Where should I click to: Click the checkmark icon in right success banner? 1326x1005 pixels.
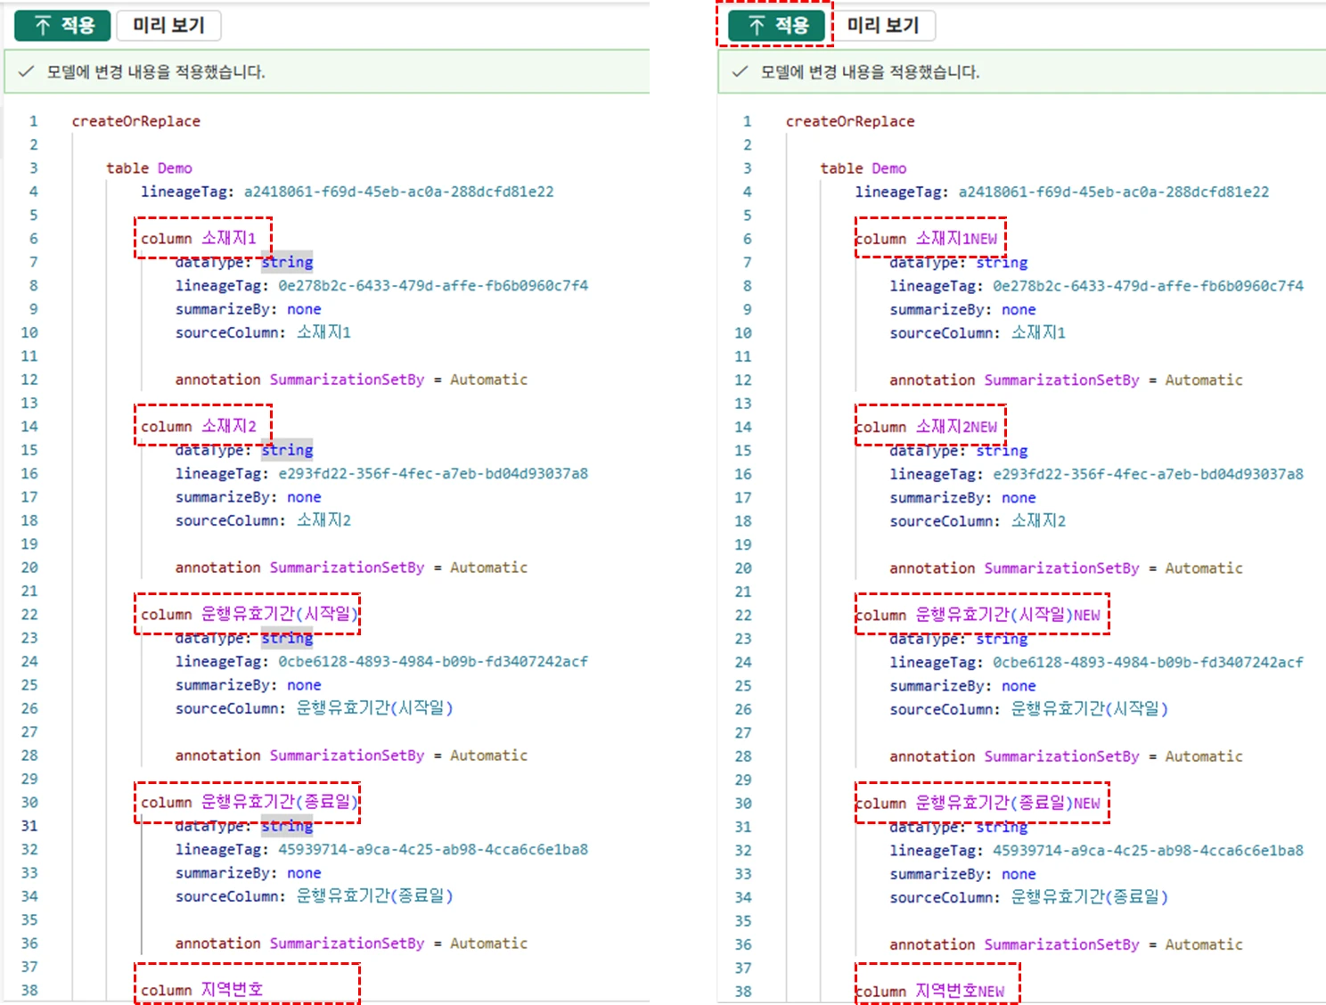(740, 72)
